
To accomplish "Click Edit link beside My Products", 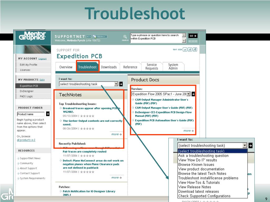I will tap(42, 80).
